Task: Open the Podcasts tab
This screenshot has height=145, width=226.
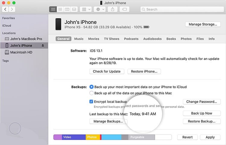Action: pos(131,39)
